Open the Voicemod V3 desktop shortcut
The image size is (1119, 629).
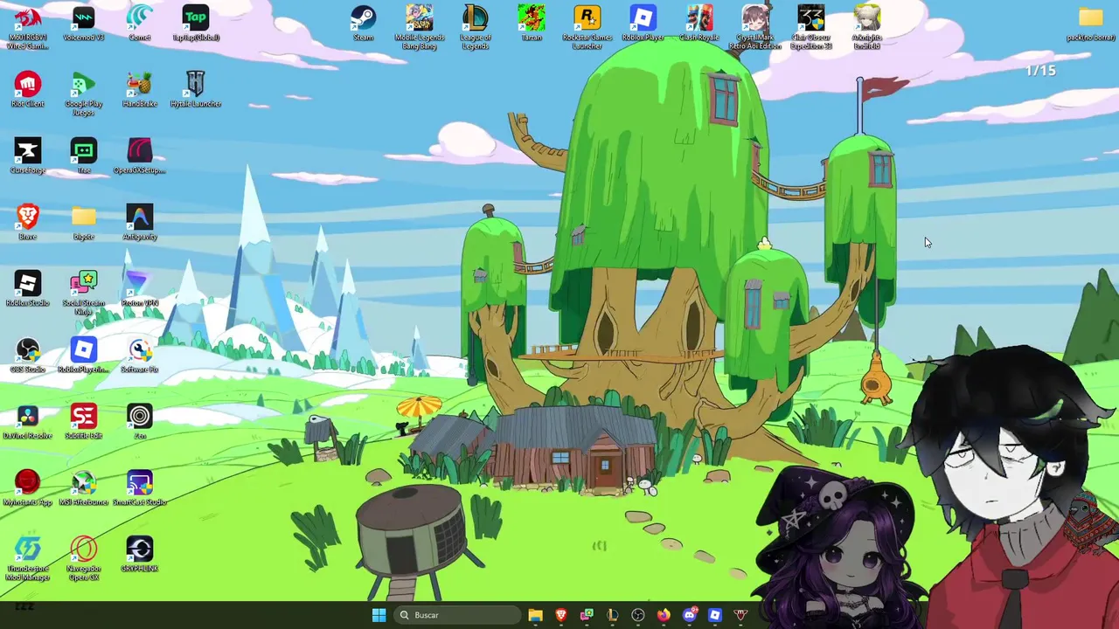pos(84,24)
